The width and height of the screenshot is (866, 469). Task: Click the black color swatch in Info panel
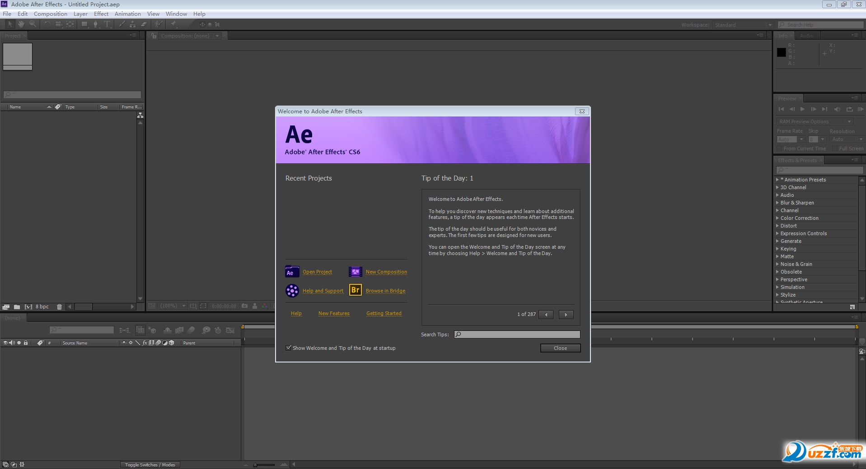[781, 52]
